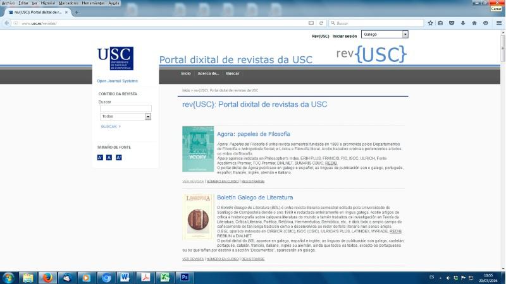Open the Historial menu in the menu bar
Image resolution: width=506 pixels, height=284 pixels.
[x=48, y=3]
